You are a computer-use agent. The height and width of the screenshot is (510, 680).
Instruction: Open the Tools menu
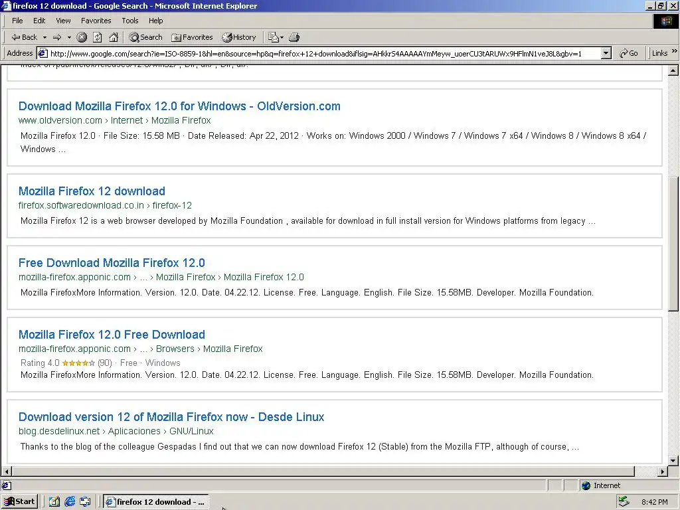[129, 21]
